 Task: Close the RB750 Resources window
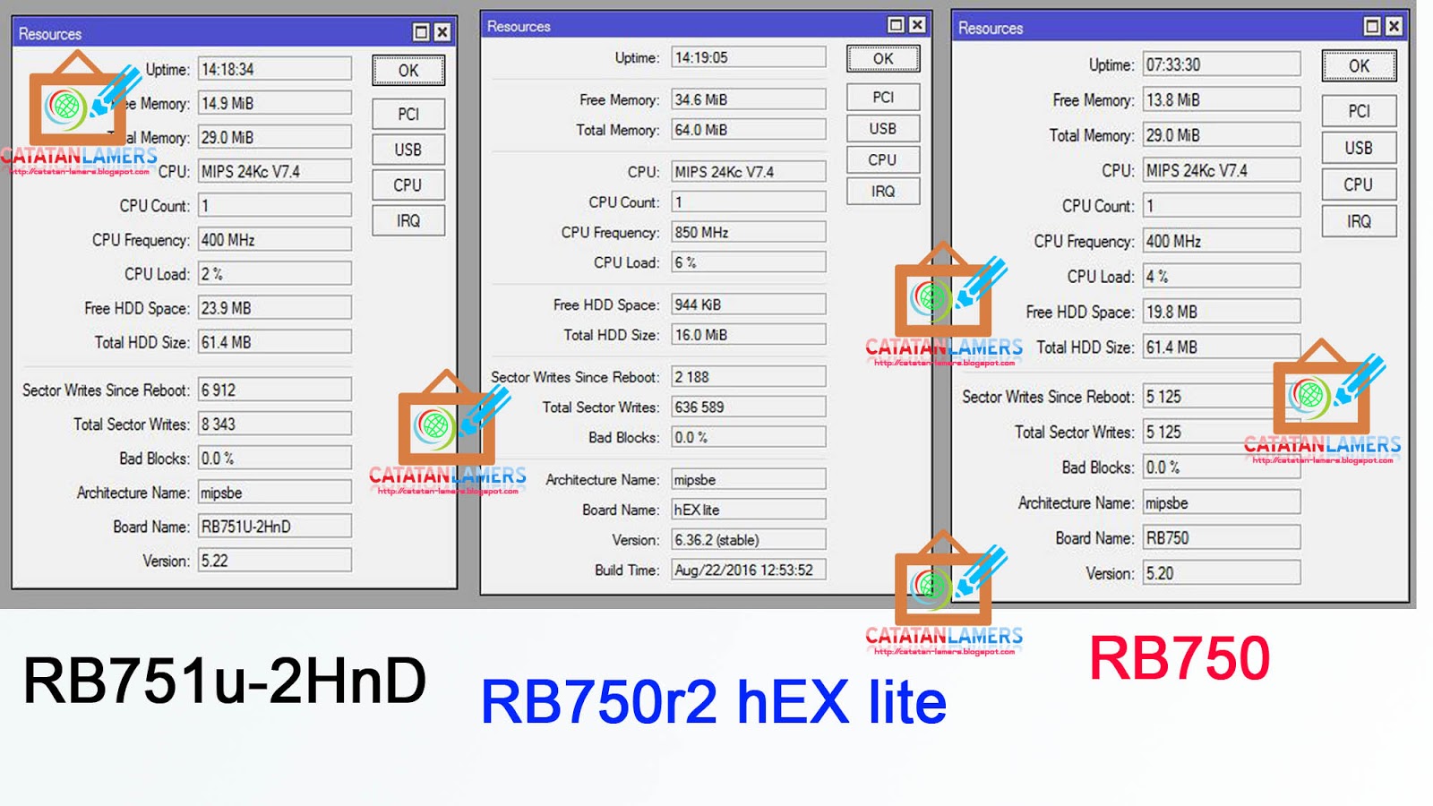(x=1394, y=27)
